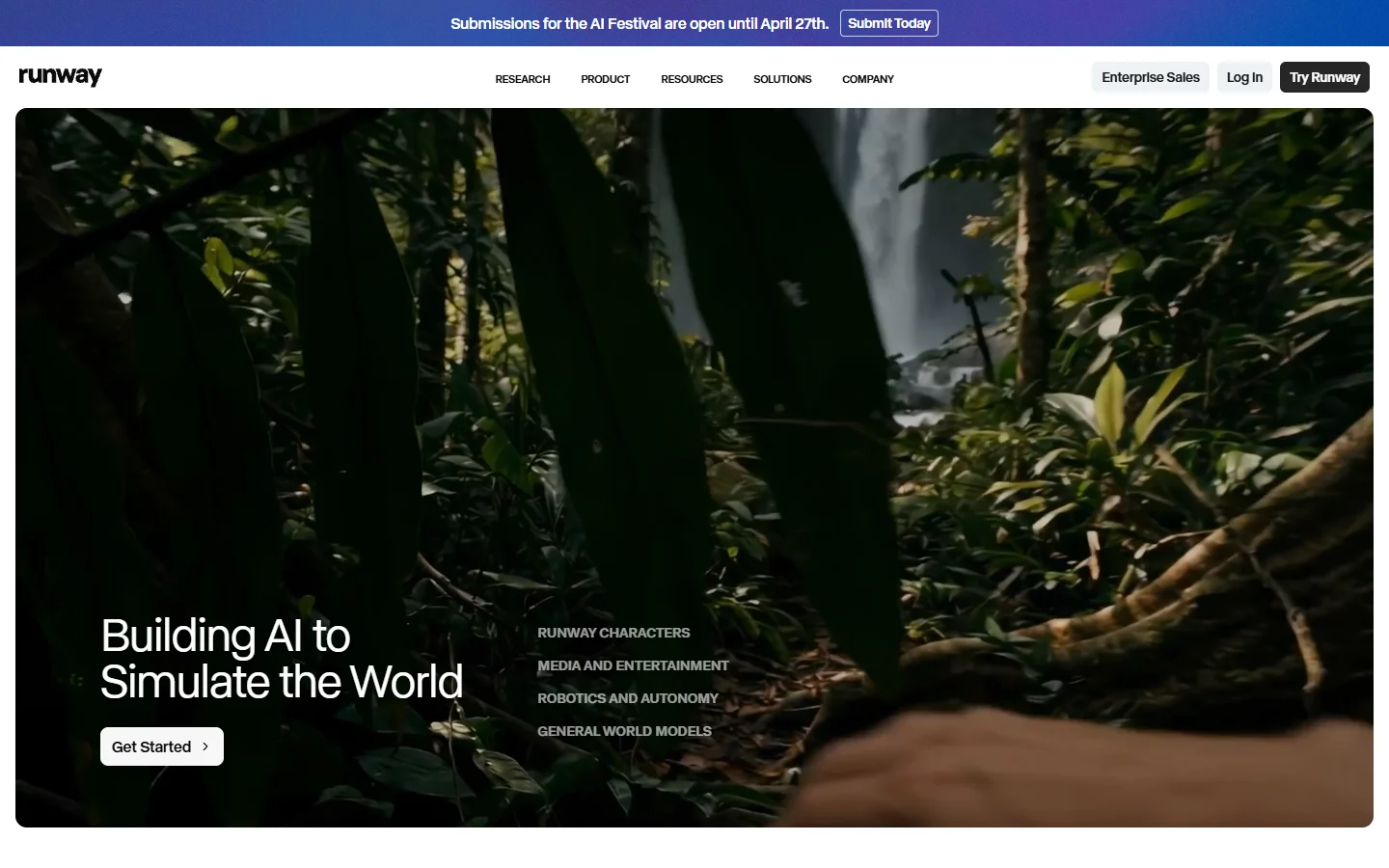Open the PRODUCT navigation menu

[605, 79]
